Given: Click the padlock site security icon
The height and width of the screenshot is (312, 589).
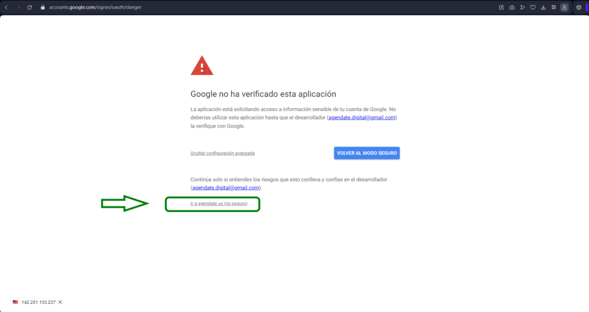Looking at the screenshot, I should click(x=42, y=7).
